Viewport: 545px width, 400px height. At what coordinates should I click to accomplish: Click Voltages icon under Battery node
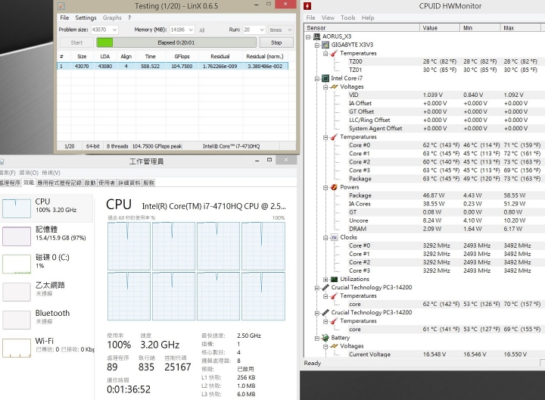[334, 346]
